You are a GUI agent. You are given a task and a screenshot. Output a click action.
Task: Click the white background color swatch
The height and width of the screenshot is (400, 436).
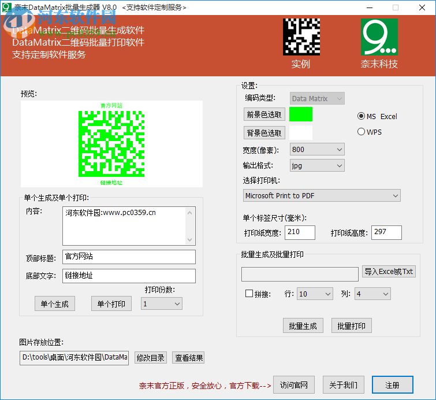click(301, 133)
